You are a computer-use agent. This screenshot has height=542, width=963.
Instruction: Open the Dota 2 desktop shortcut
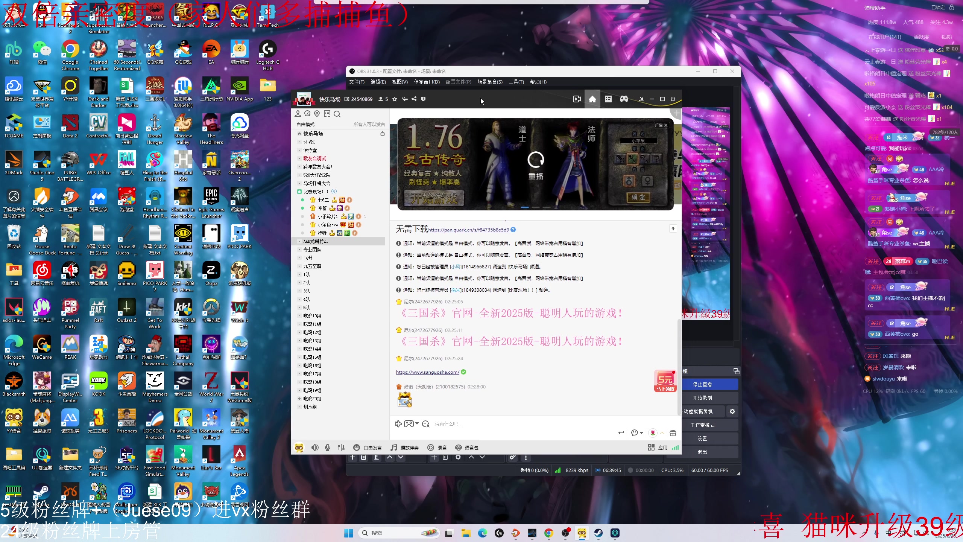pos(70,126)
